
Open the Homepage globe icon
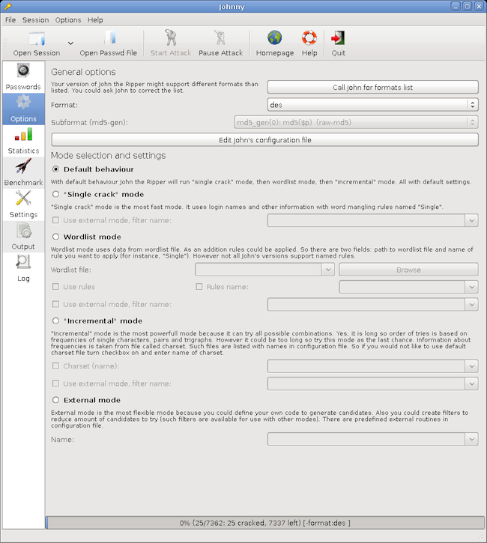tap(275, 37)
